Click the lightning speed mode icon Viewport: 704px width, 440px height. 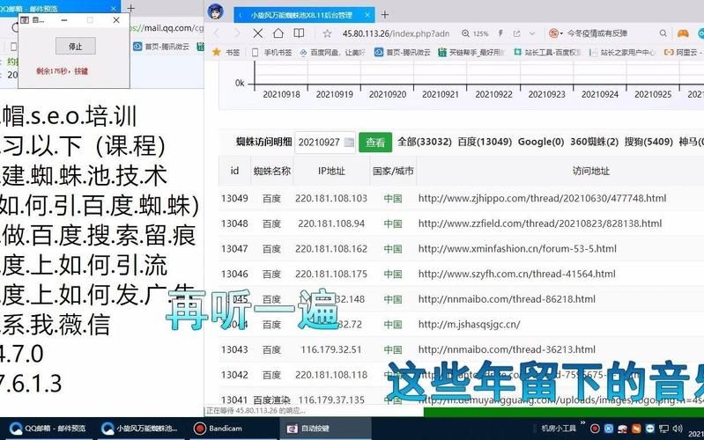click(500, 33)
